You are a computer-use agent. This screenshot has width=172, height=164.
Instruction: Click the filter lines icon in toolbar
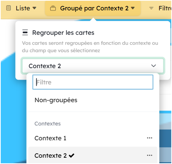[x=151, y=8]
